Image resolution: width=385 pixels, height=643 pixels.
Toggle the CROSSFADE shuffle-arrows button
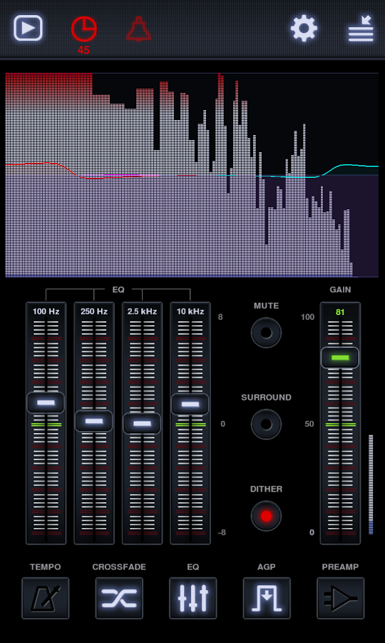(119, 598)
